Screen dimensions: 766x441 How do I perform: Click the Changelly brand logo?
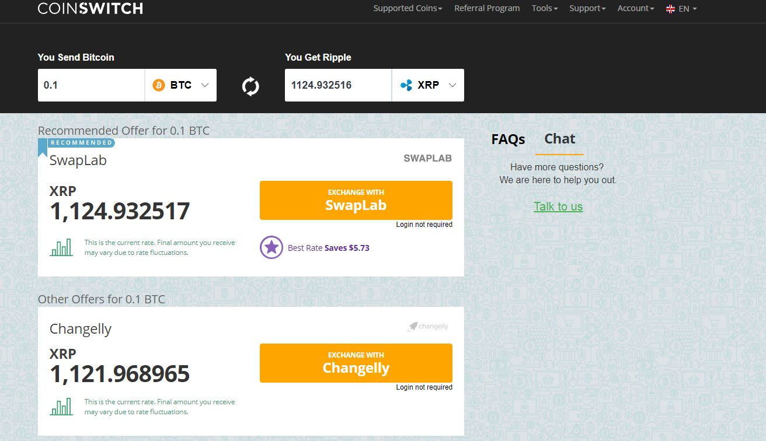[428, 327]
